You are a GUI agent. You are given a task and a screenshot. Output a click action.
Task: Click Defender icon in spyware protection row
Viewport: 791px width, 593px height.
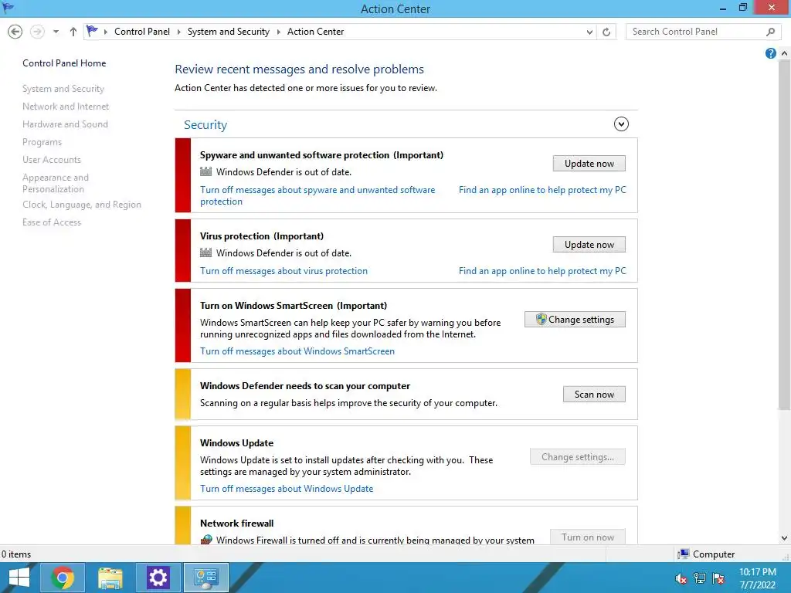(205, 172)
